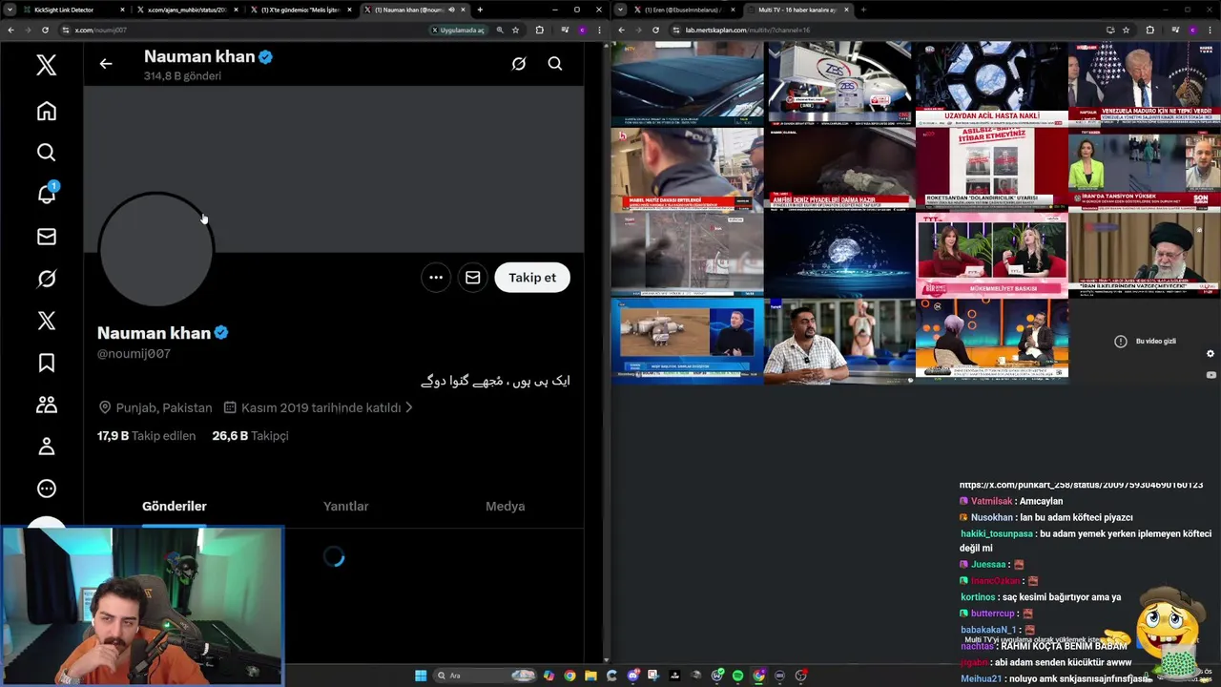Open Grok profile summary icon in header
The width and height of the screenshot is (1221, 687).
pos(518,64)
